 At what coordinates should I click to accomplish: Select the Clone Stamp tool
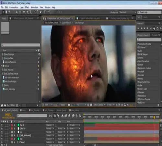tap(38, 12)
